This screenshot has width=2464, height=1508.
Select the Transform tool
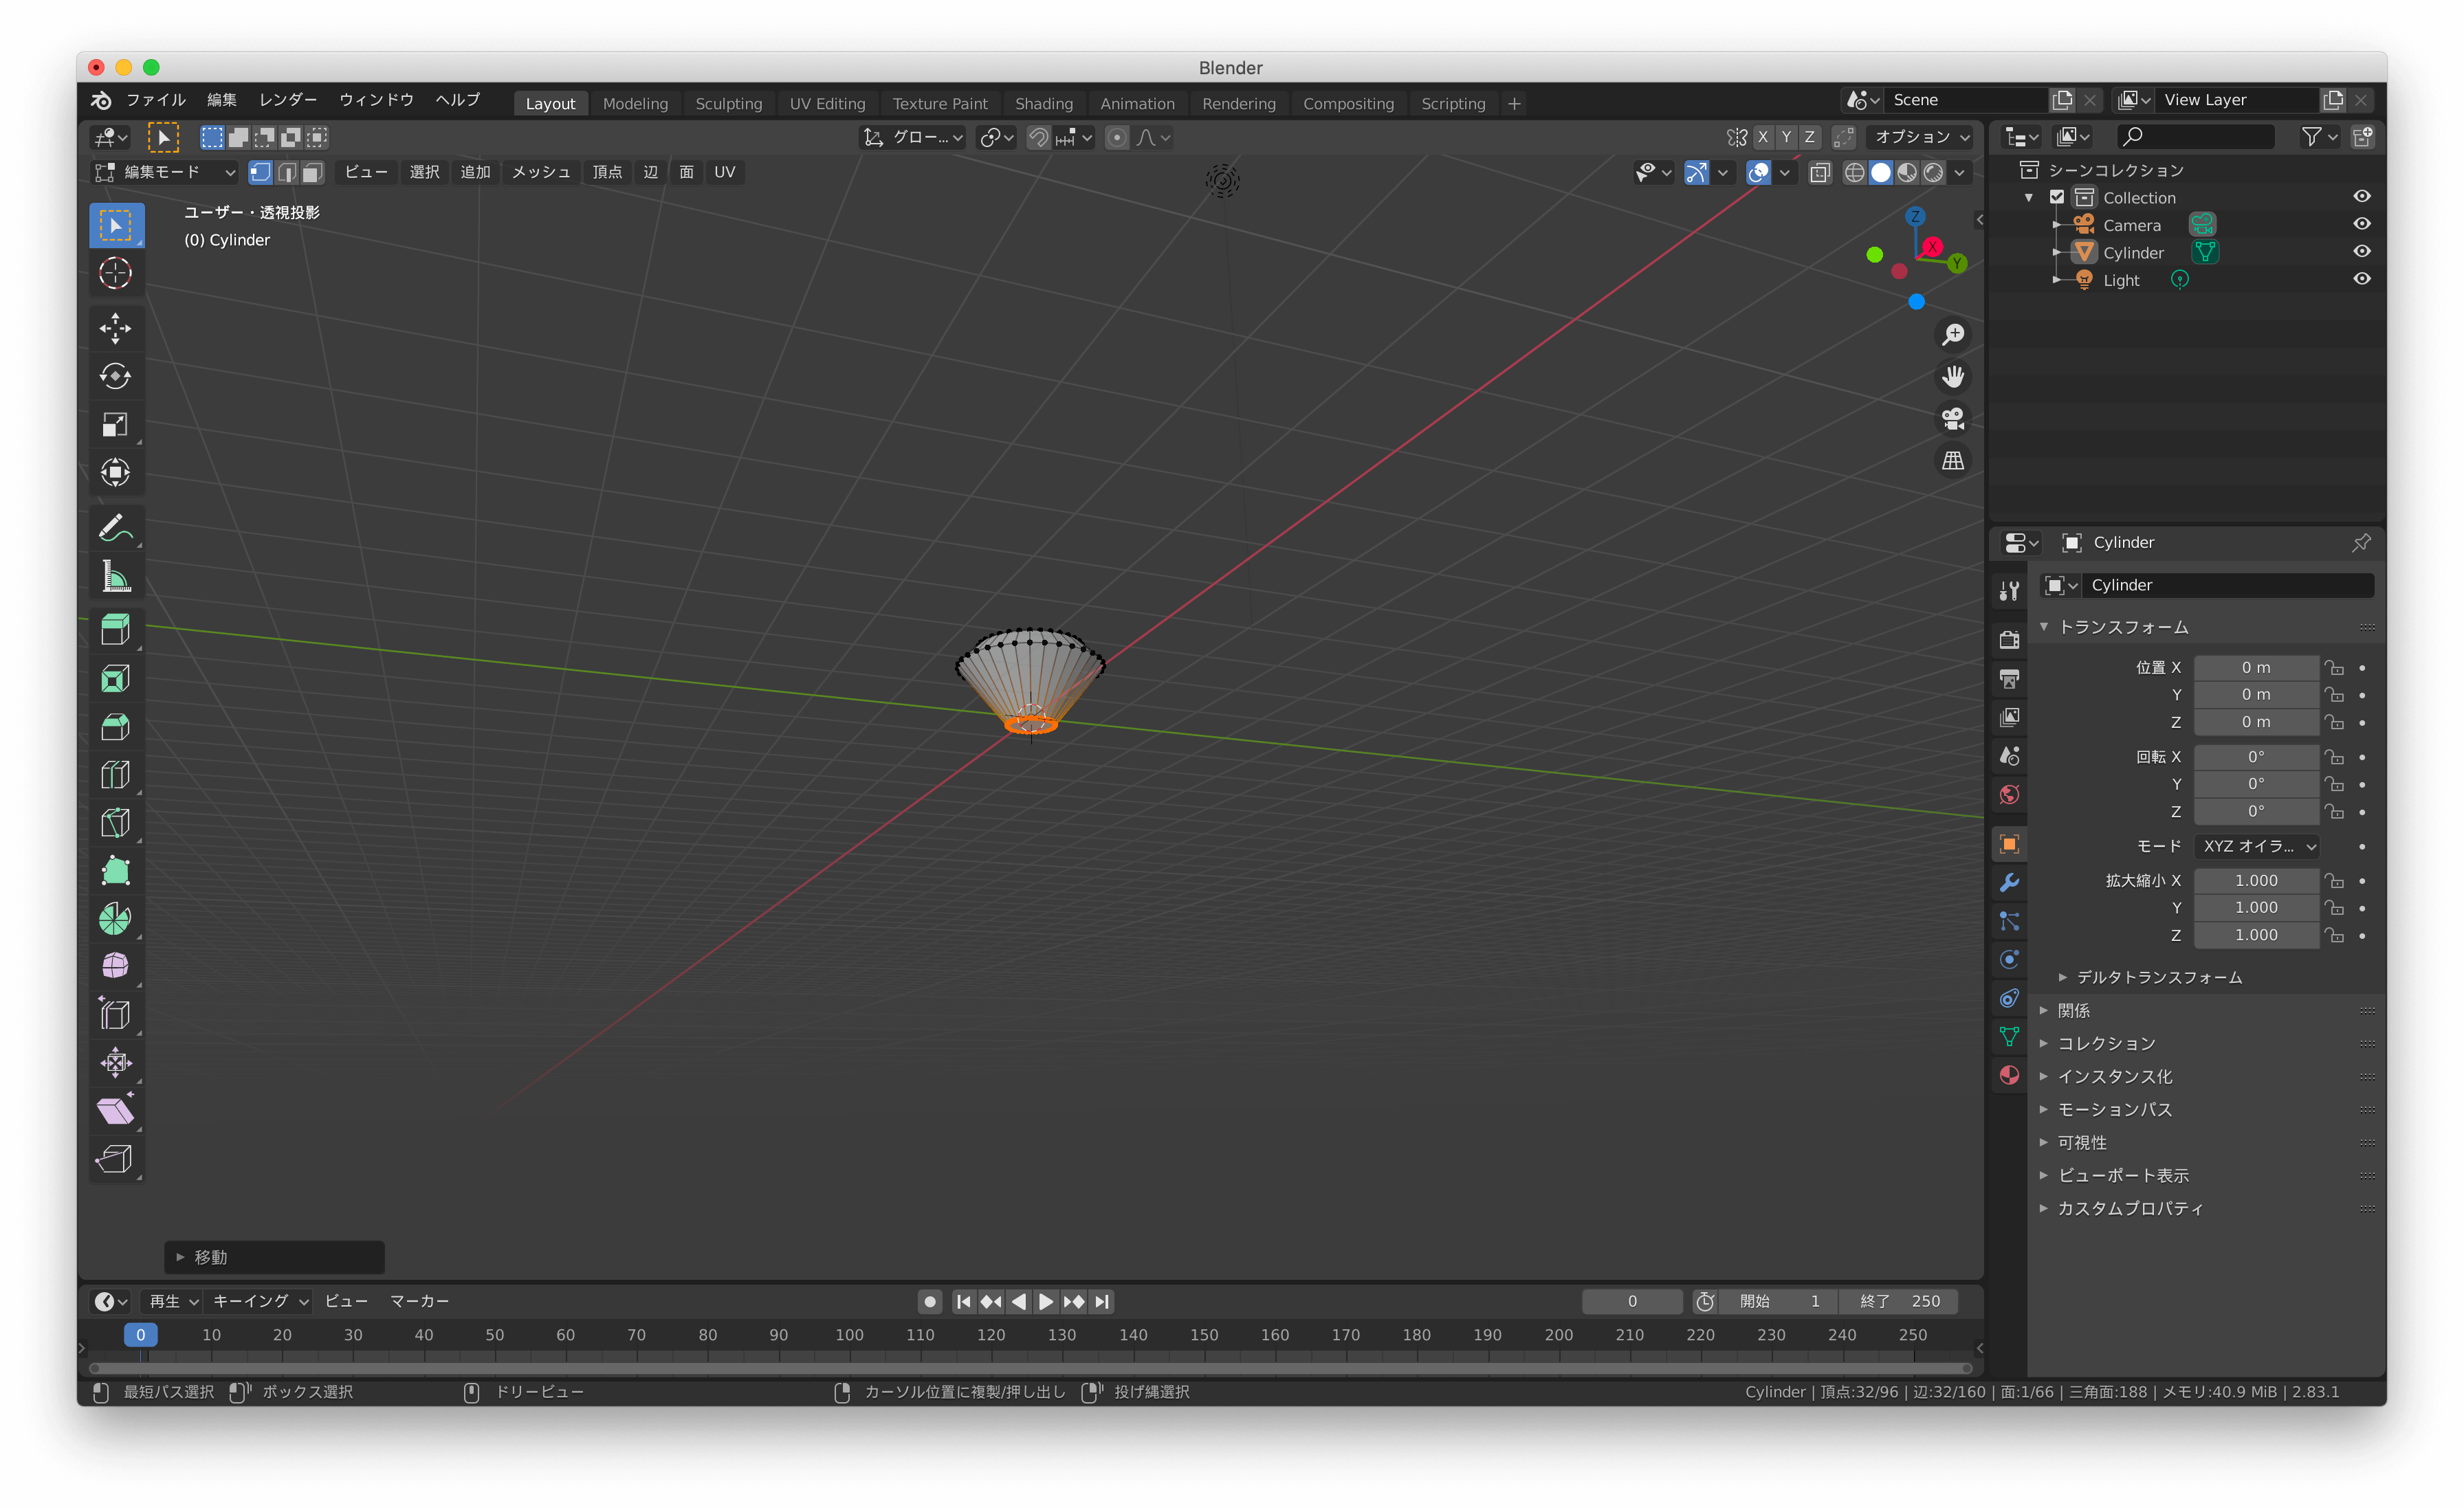[115, 472]
